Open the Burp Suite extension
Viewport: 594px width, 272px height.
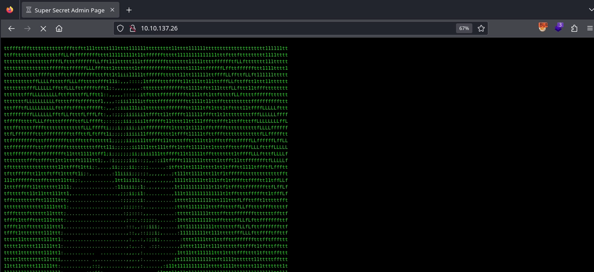pyautogui.click(x=543, y=27)
